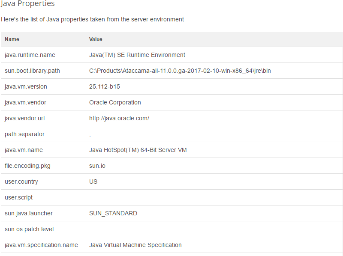This screenshot has height=256, width=343.
Task: Click the jre\bin library path value
Action: [180, 71]
